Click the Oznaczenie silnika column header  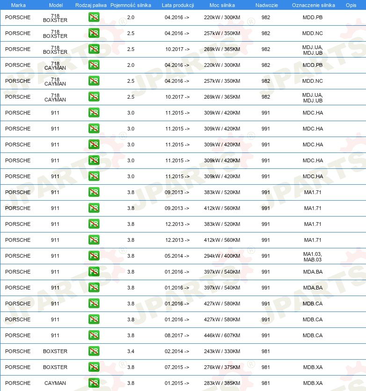314,5
